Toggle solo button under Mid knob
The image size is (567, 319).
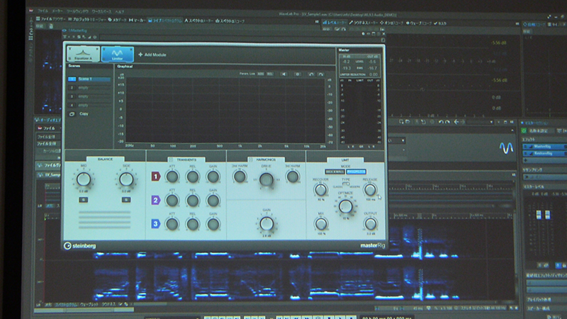pos(84,200)
